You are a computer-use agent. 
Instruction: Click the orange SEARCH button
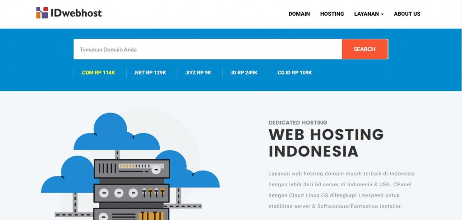[365, 49]
